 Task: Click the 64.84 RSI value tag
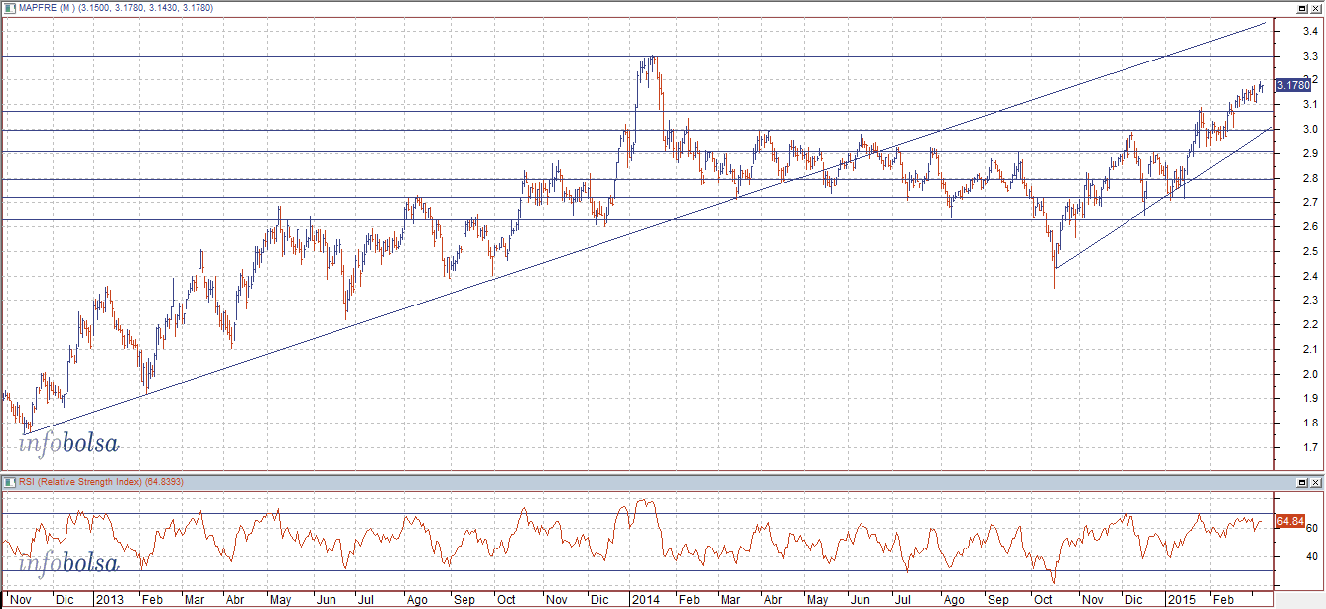pyautogui.click(x=1289, y=520)
